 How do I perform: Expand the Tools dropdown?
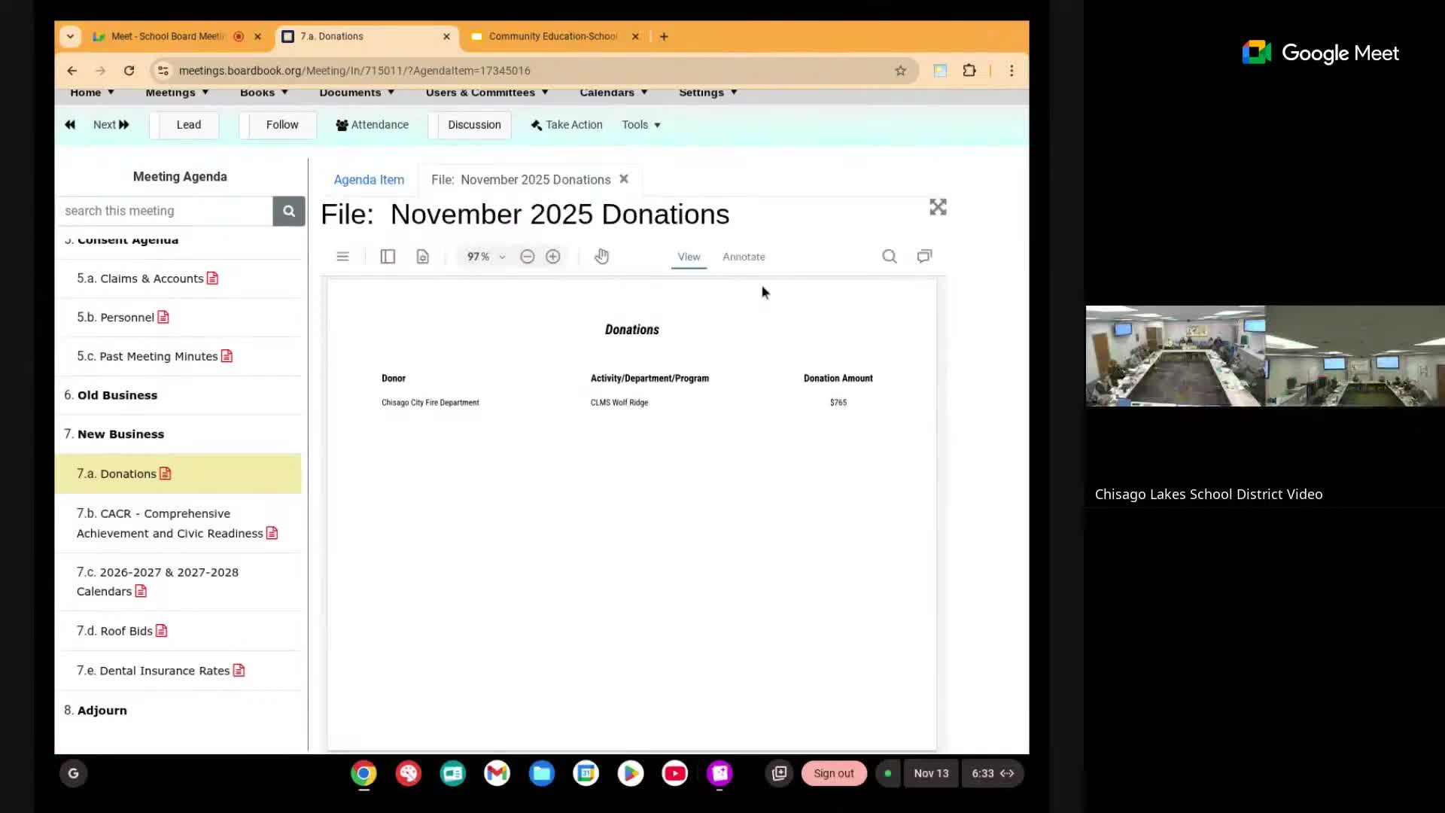[641, 125]
